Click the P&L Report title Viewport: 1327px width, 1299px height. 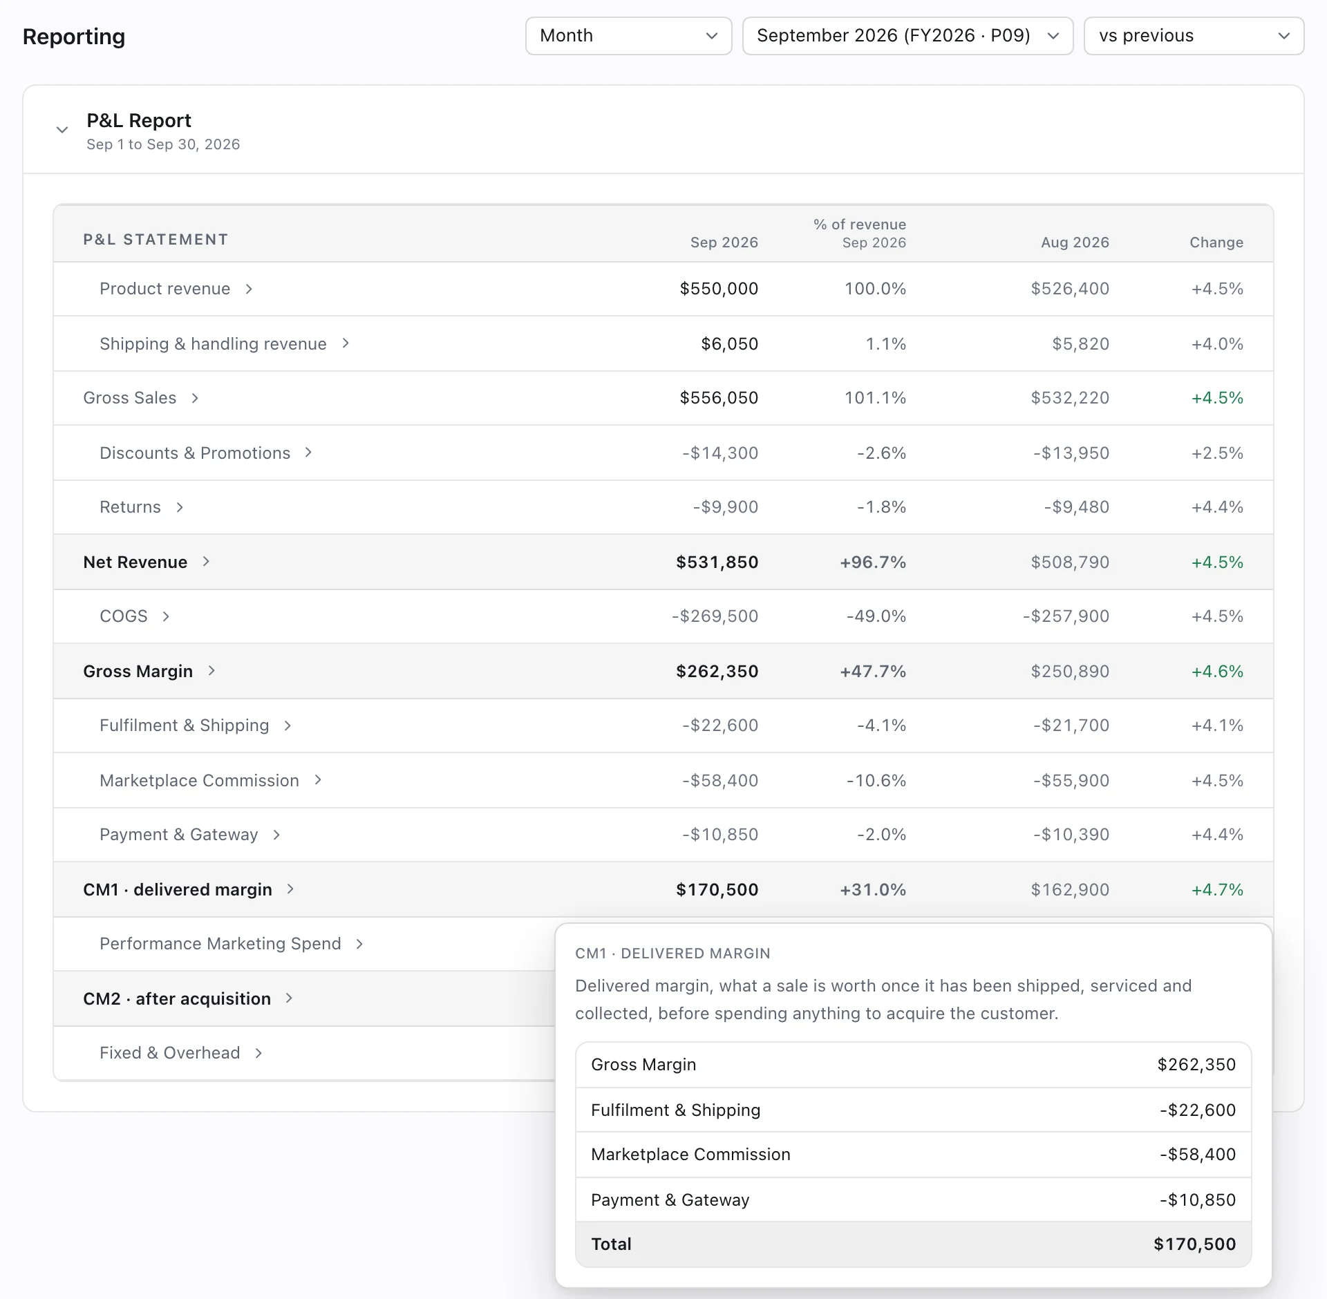[139, 121]
